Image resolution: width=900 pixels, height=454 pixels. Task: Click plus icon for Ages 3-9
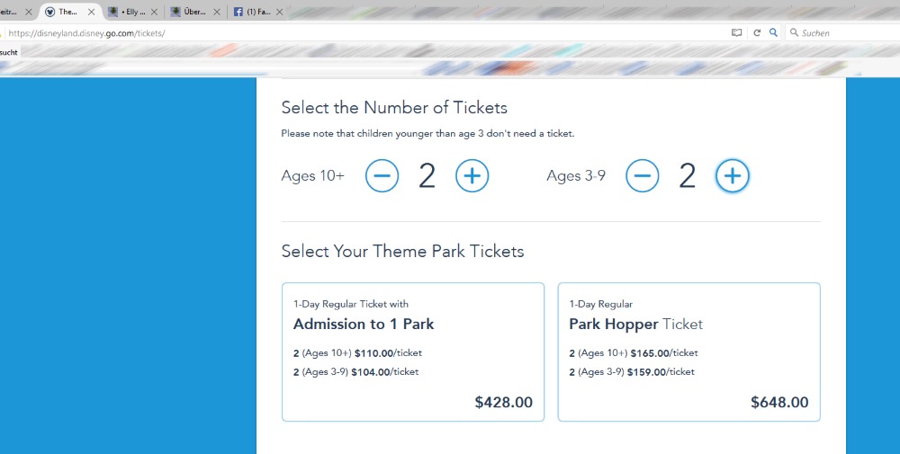tap(733, 176)
